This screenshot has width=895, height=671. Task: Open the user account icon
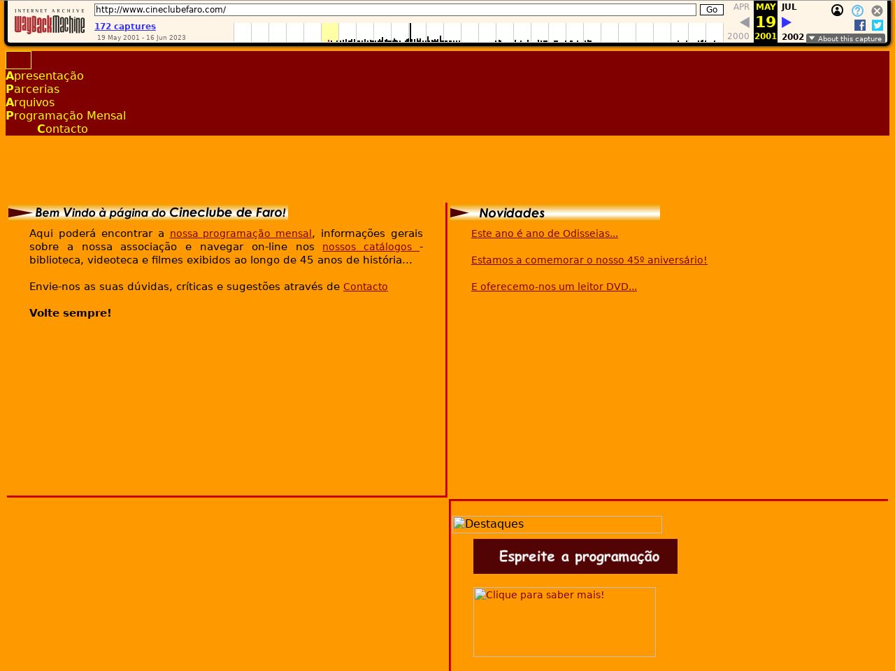coord(837,10)
